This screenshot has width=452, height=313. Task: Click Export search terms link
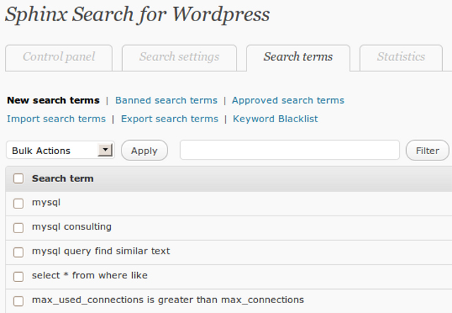pyautogui.click(x=169, y=119)
